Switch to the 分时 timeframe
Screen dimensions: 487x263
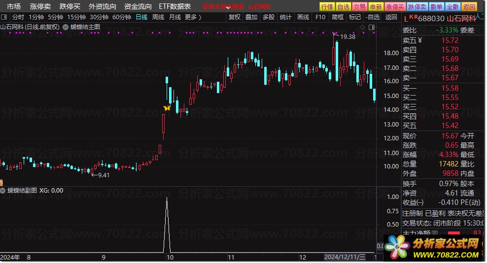coord(18,17)
